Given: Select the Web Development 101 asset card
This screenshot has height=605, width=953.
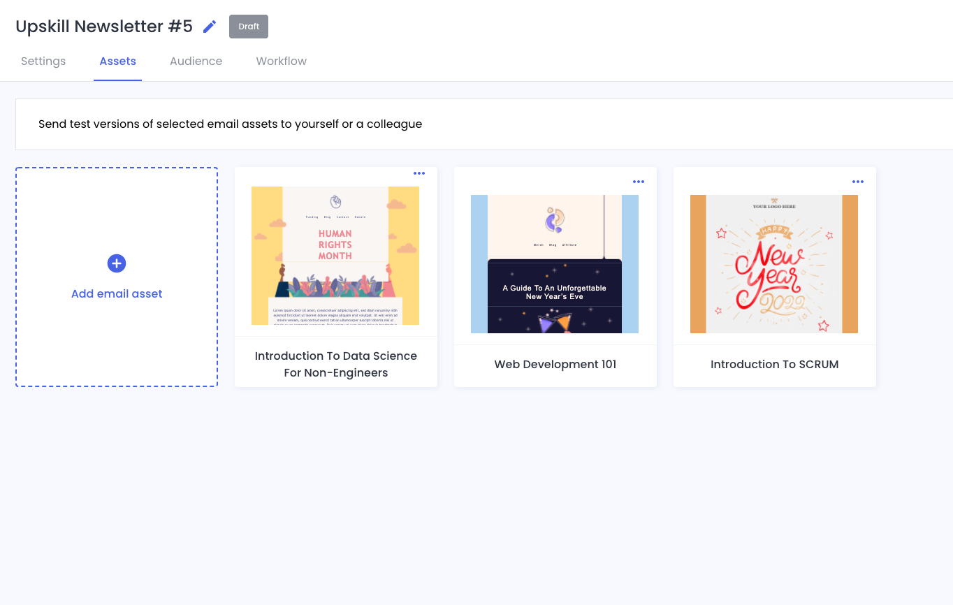Looking at the screenshot, I should [x=555, y=276].
